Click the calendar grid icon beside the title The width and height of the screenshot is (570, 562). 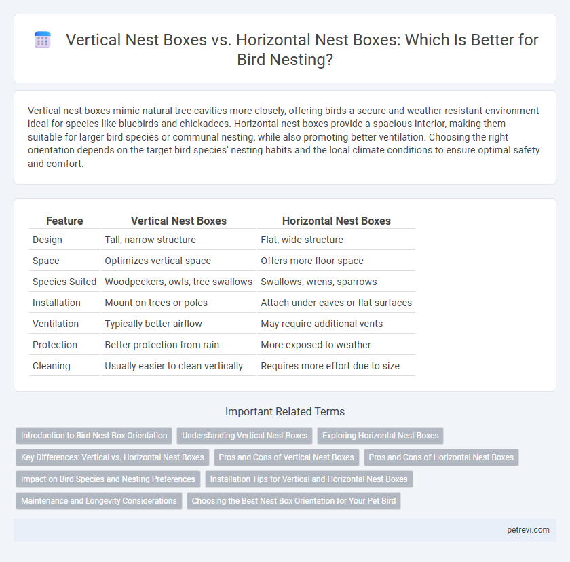point(43,39)
